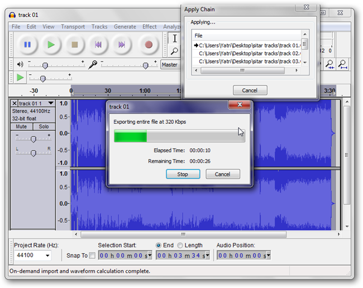Open the track 01 1 dropdown menu

click(x=51, y=103)
